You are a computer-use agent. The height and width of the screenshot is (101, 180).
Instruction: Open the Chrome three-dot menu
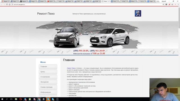pos(178,4)
